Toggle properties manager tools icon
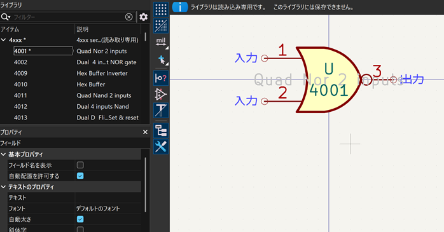This screenshot has height=232, width=444. pos(161,147)
